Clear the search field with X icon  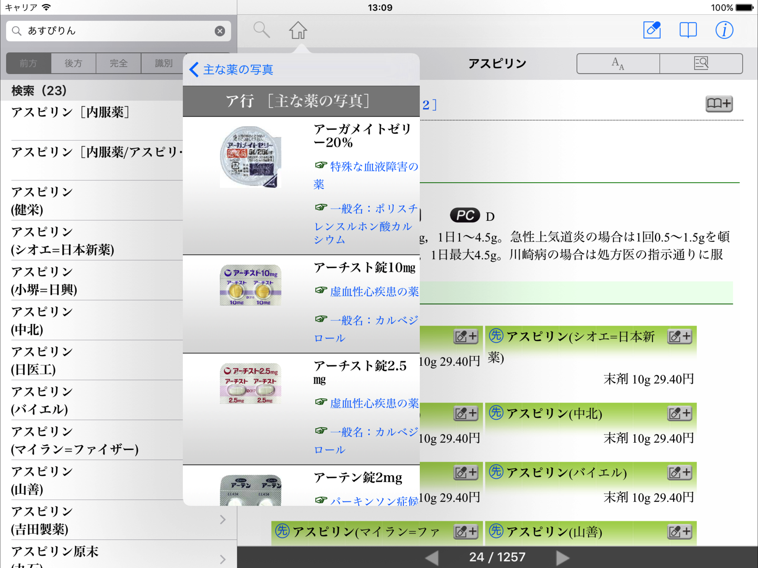[220, 31]
